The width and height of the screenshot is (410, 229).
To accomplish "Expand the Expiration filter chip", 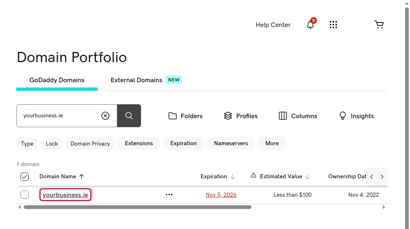I will pos(183,143).
